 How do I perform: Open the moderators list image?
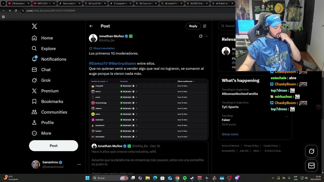(149, 109)
